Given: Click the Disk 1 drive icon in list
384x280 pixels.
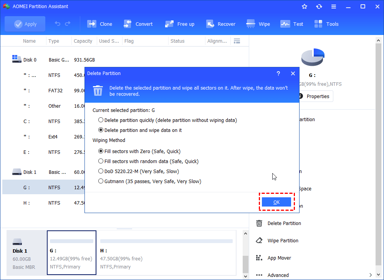Looking at the screenshot, I should [x=17, y=172].
